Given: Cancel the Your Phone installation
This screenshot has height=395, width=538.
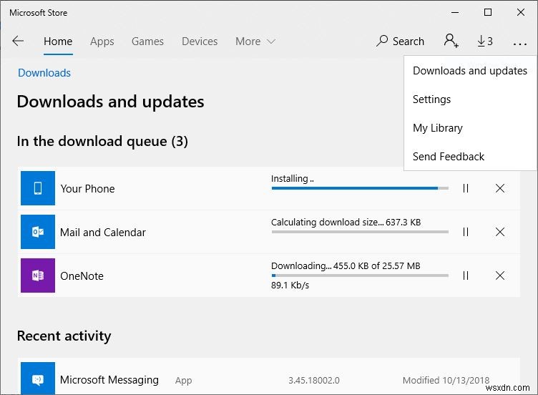Looking at the screenshot, I should tap(500, 188).
